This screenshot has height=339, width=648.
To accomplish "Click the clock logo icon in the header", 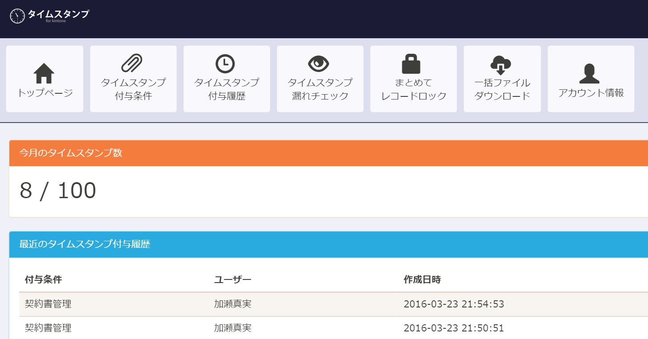I will [x=17, y=16].
